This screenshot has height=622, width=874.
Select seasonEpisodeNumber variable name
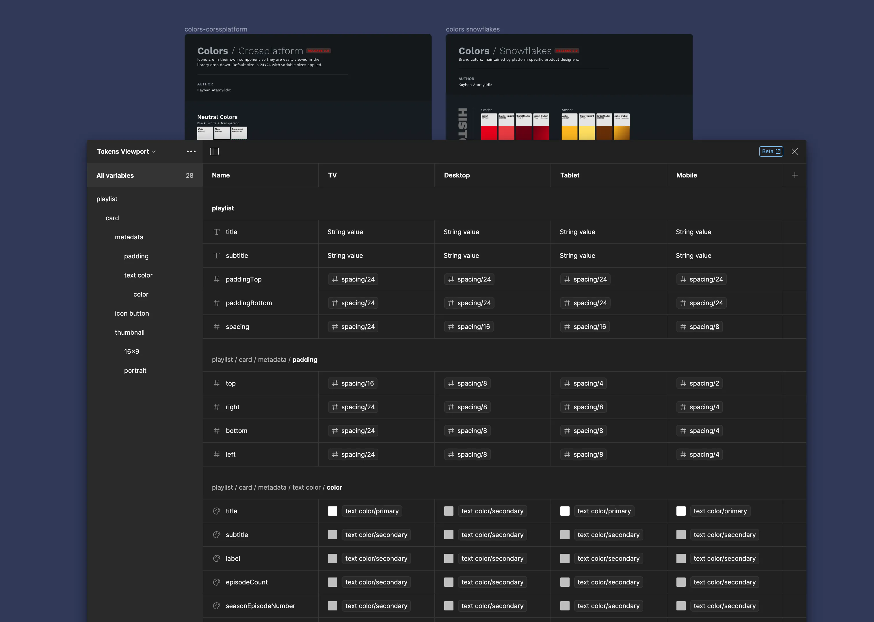pyautogui.click(x=260, y=606)
